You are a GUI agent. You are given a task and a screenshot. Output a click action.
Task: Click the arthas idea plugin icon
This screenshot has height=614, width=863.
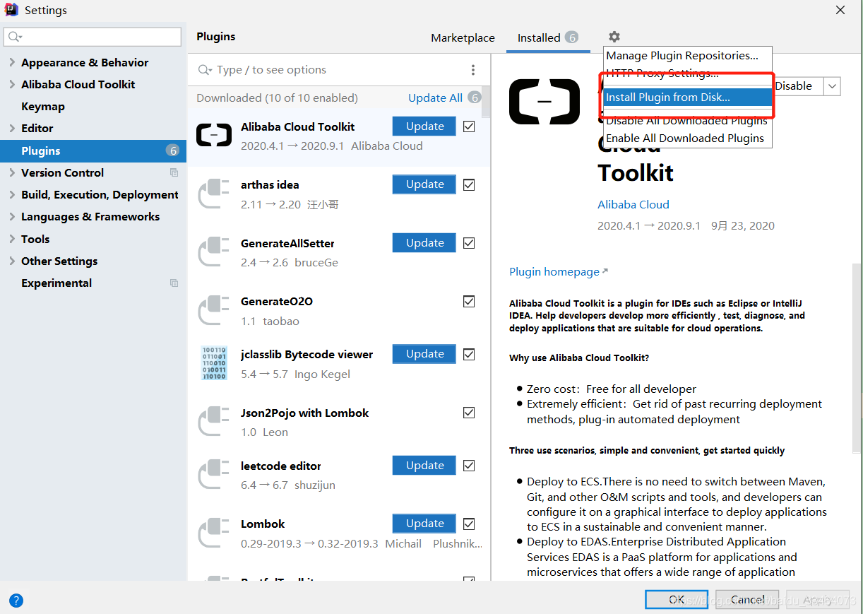(x=214, y=194)
